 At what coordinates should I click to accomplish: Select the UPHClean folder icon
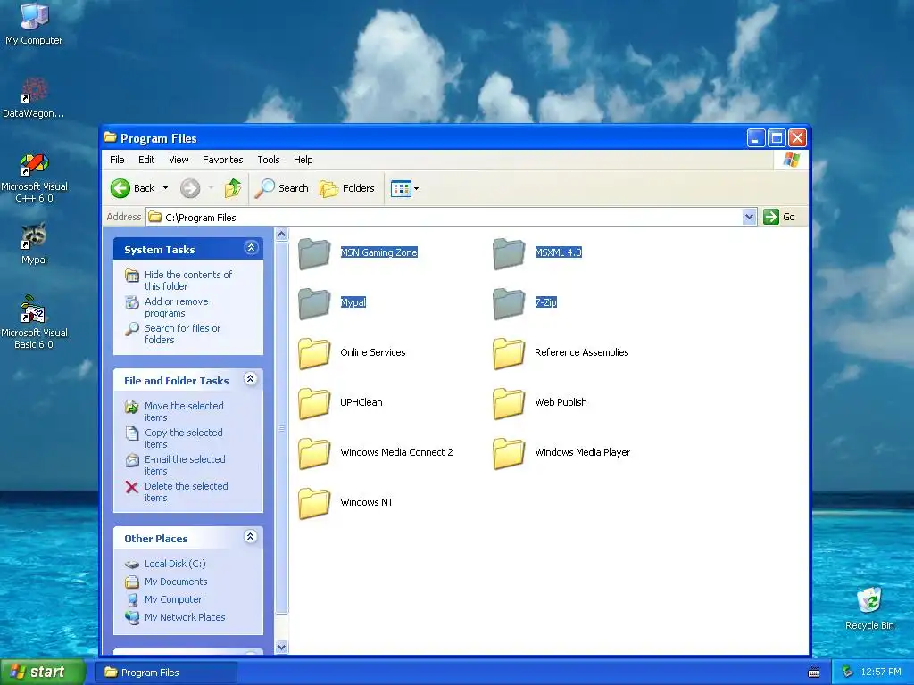pos(314,404)
